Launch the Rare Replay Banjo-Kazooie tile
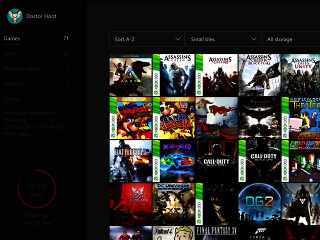This screenshot has width=320, height=240. [130, 118]
